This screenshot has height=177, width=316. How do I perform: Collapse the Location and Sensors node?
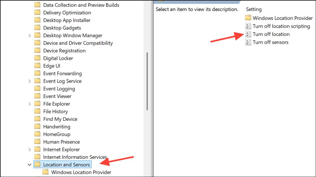30,165
